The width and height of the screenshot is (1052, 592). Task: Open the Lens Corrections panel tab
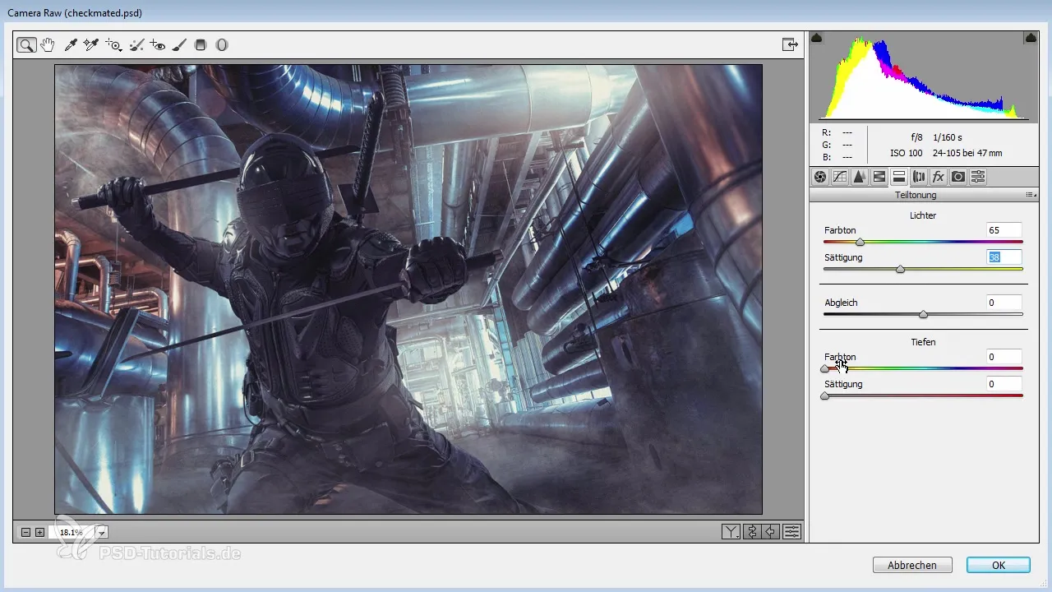(919, 177)
